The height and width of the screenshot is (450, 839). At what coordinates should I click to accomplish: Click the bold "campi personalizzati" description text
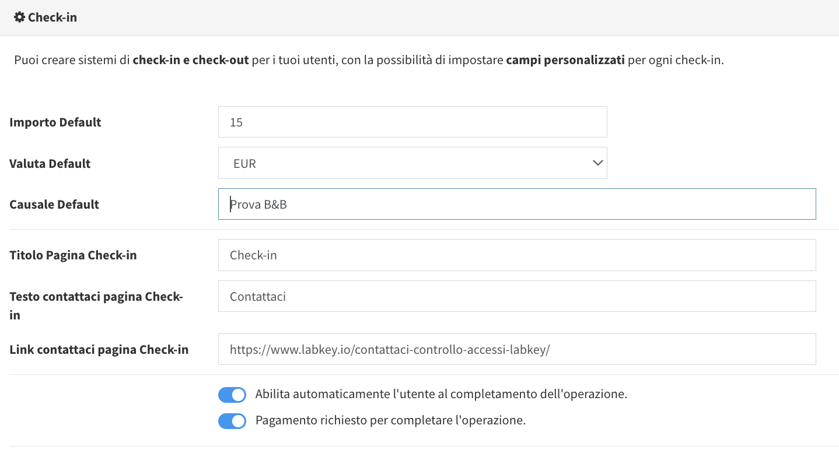(565, 60)
